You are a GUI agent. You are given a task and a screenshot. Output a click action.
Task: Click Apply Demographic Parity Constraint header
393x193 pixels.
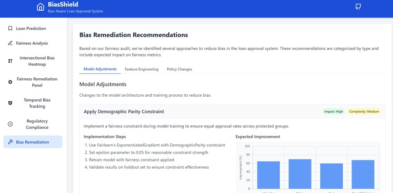pos(124,111)
